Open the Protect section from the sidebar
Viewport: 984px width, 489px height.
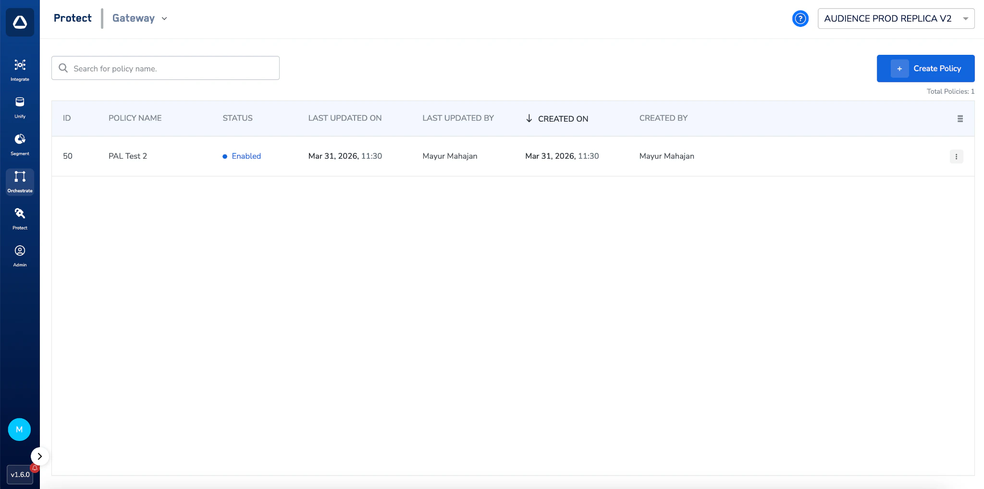click(20, 217)
